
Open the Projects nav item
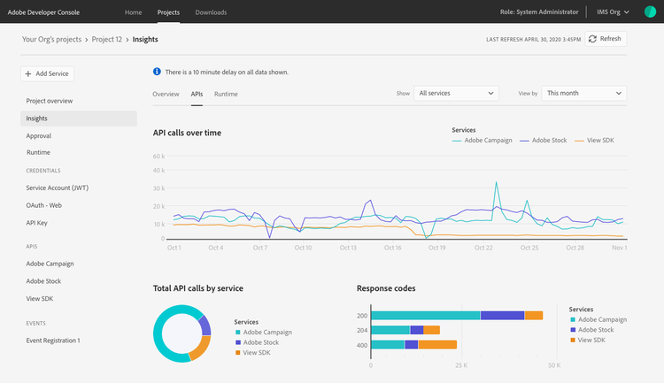[168, 12]
